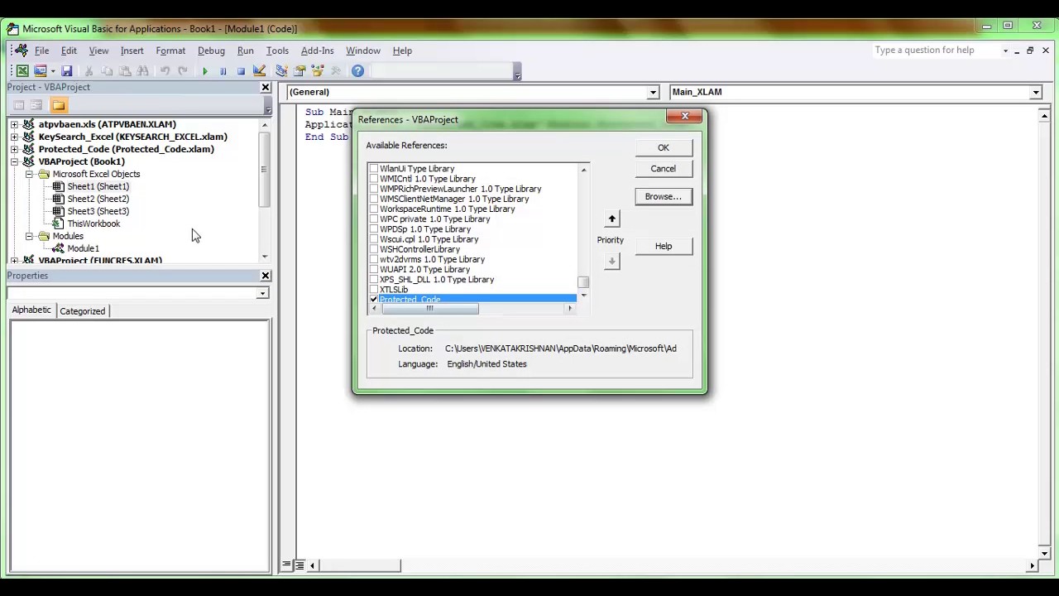Click the Paste toolbar icon
The height and width of the screenshot is (596, 1059).
[125, 71]
